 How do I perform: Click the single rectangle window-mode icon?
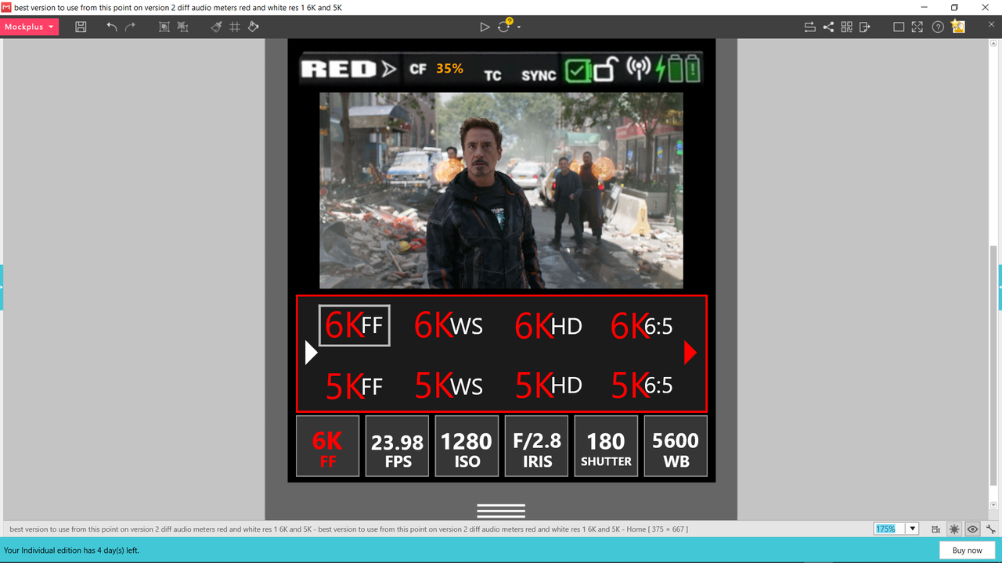pos(899,27)
